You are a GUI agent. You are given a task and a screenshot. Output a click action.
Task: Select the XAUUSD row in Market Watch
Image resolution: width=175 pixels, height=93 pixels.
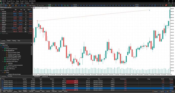tap(16, 12)
